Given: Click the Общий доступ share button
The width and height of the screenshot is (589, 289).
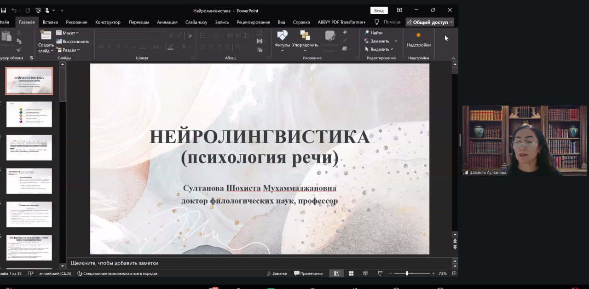Looking at the screenshot, I should tap(430, 22).
